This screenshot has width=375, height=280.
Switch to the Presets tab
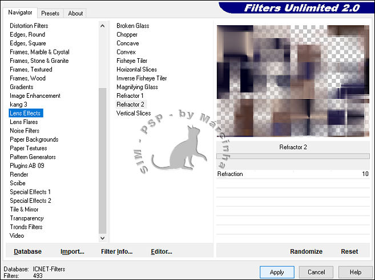coord(50,13)
